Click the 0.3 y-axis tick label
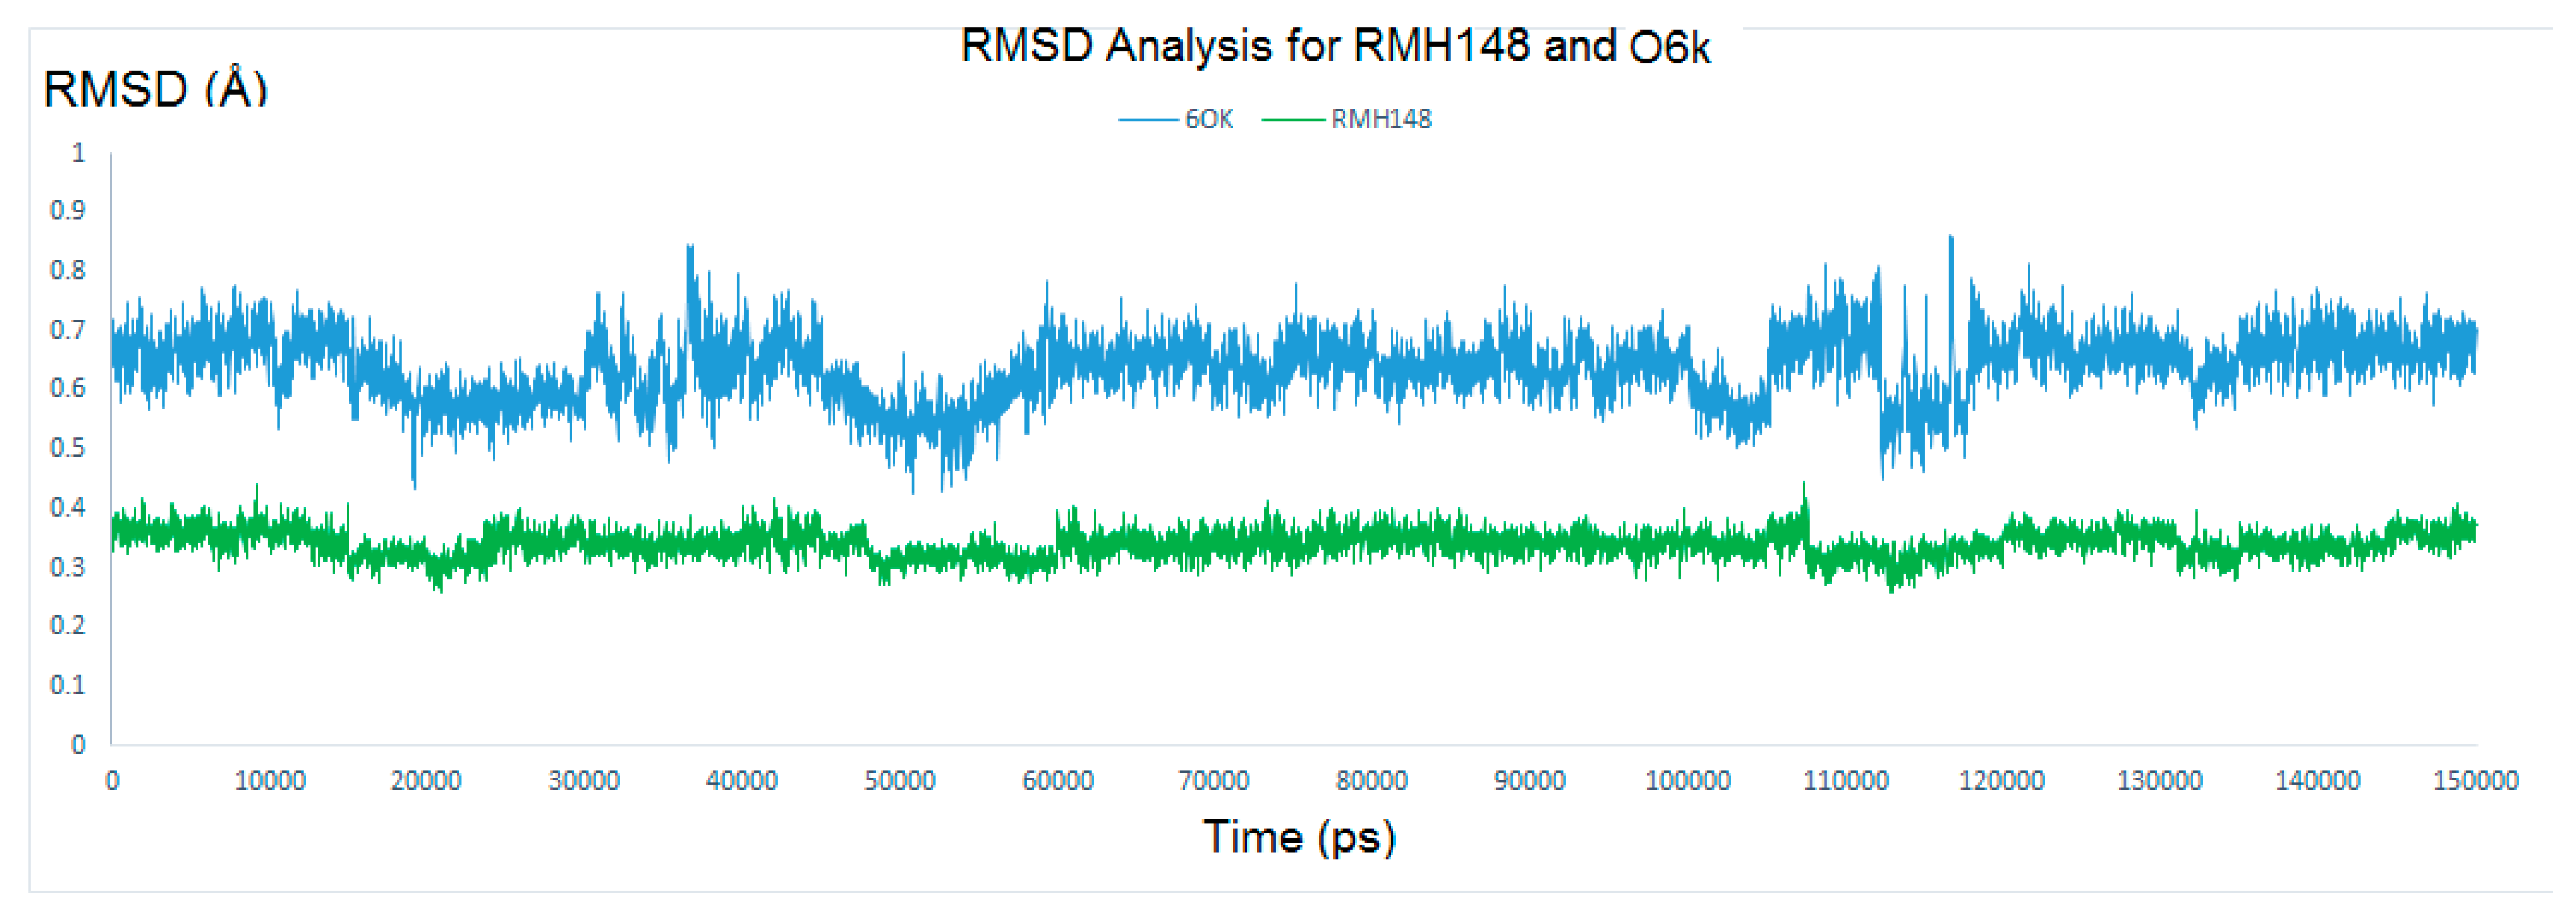2576x912 pixels. click(x=68, y=567)
